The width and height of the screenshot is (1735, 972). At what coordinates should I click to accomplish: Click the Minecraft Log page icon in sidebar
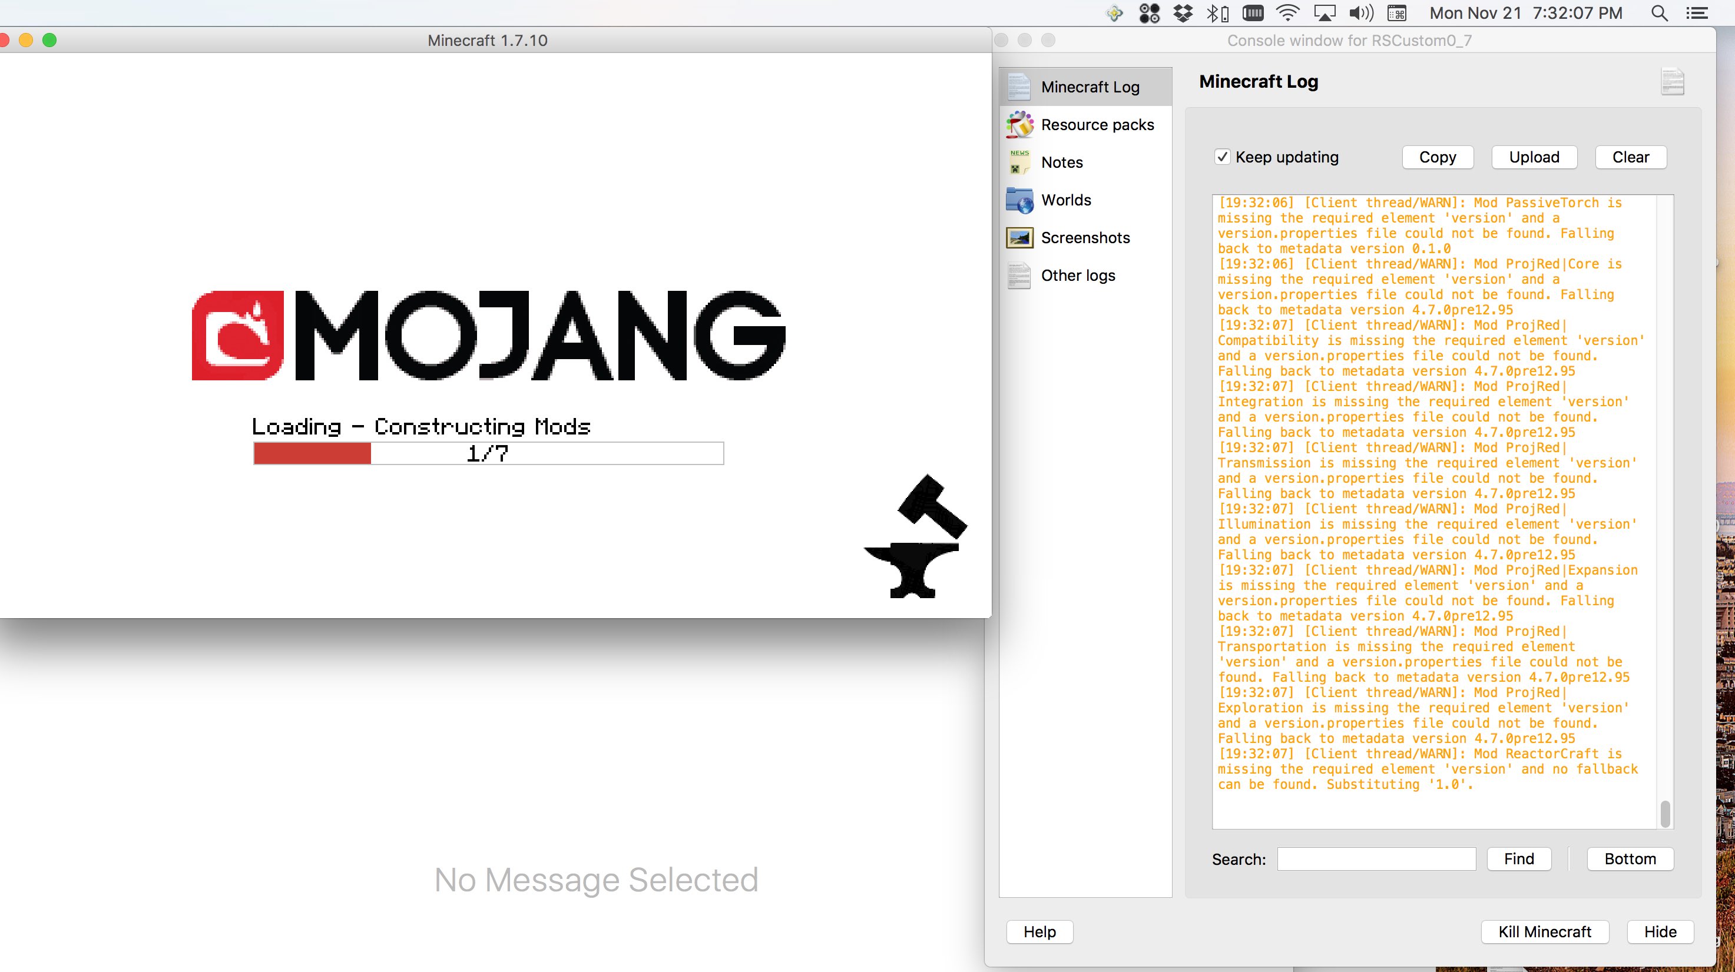point(1018,87)
